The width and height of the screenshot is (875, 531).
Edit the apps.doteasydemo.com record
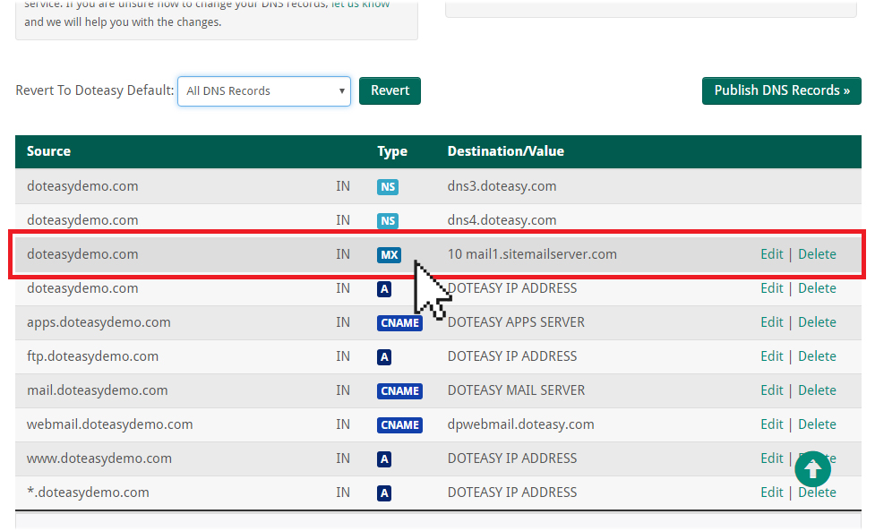(772, 322)
